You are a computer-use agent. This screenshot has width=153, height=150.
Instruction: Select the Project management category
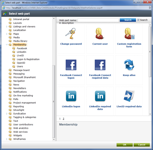click(24, 103)
